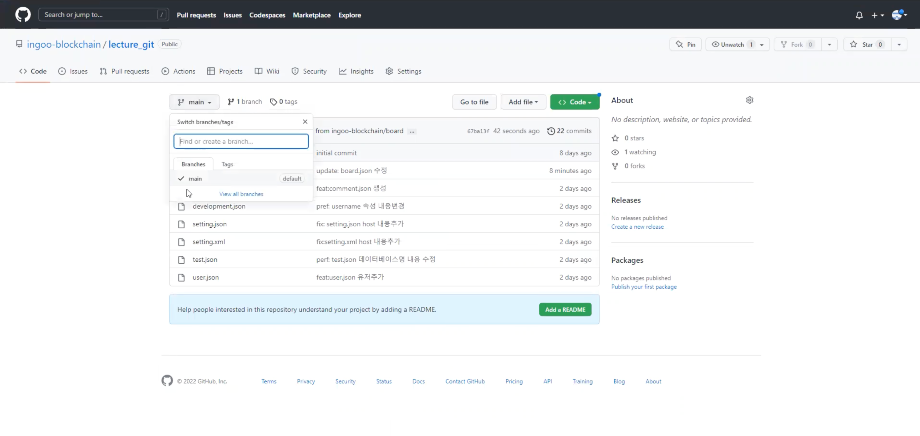The height and width of the screenshot is (436, 920).
Task: Pin this repository
Action: tap(685, 45)
